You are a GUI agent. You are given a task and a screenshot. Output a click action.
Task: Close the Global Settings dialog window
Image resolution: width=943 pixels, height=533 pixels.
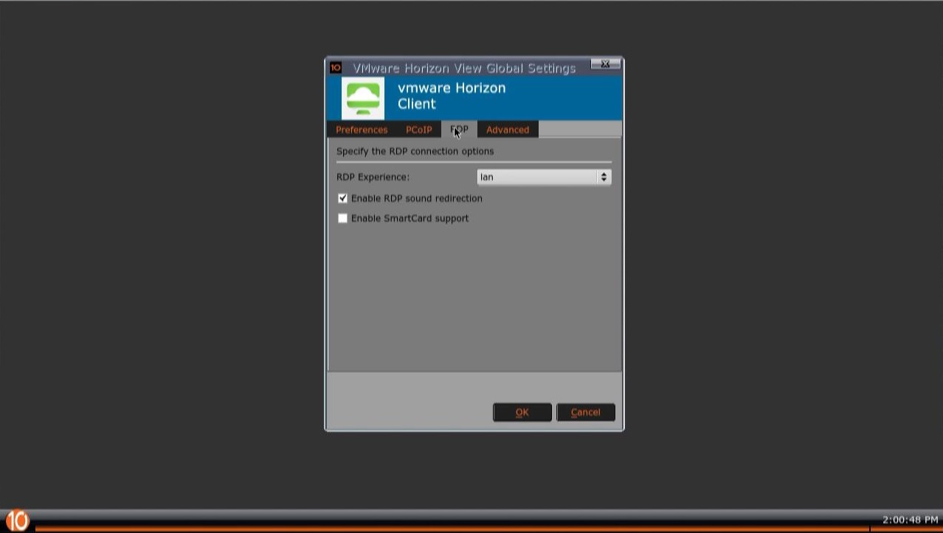[605, 65]
